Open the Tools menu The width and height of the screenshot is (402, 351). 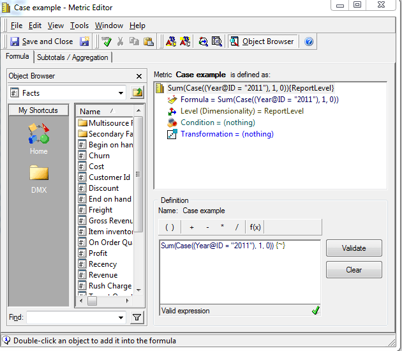click(x=79, y=26)
